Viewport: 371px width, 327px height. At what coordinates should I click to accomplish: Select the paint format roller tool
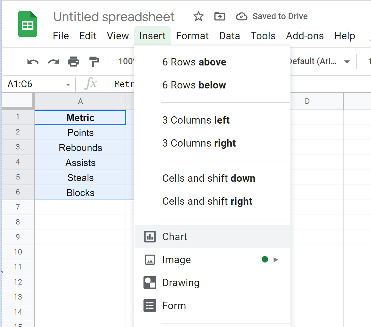tap(94, 61)
